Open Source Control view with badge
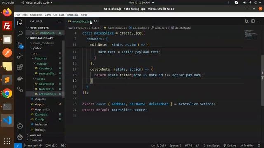This screenshot has height=148, width=264. coord(20,45)
